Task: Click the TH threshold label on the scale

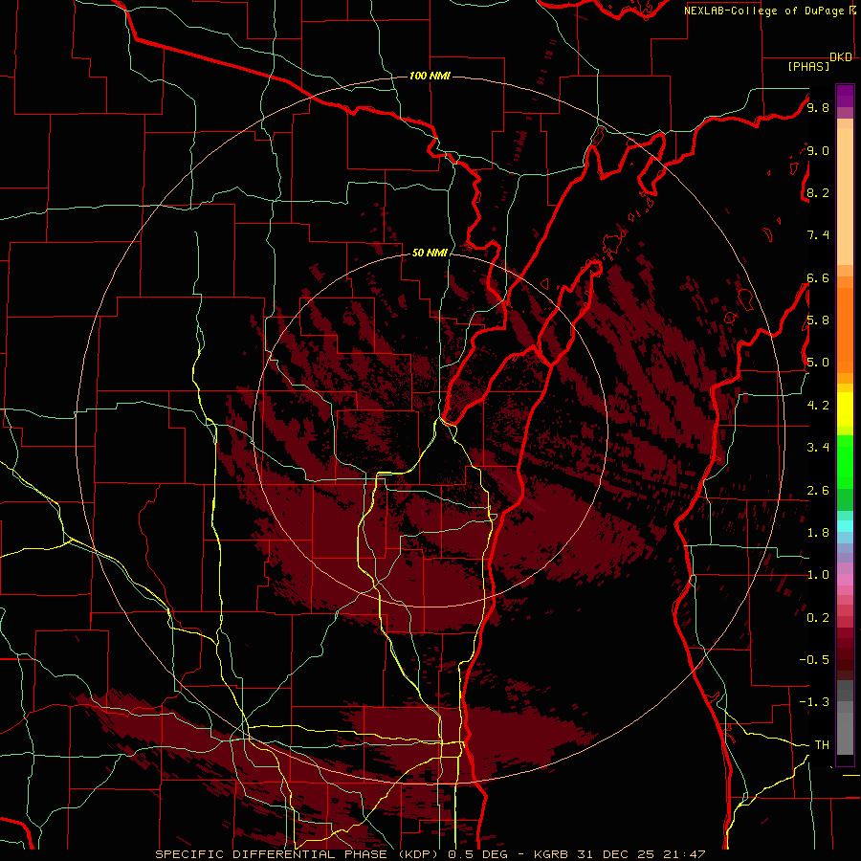Action: tap(822, 745)
